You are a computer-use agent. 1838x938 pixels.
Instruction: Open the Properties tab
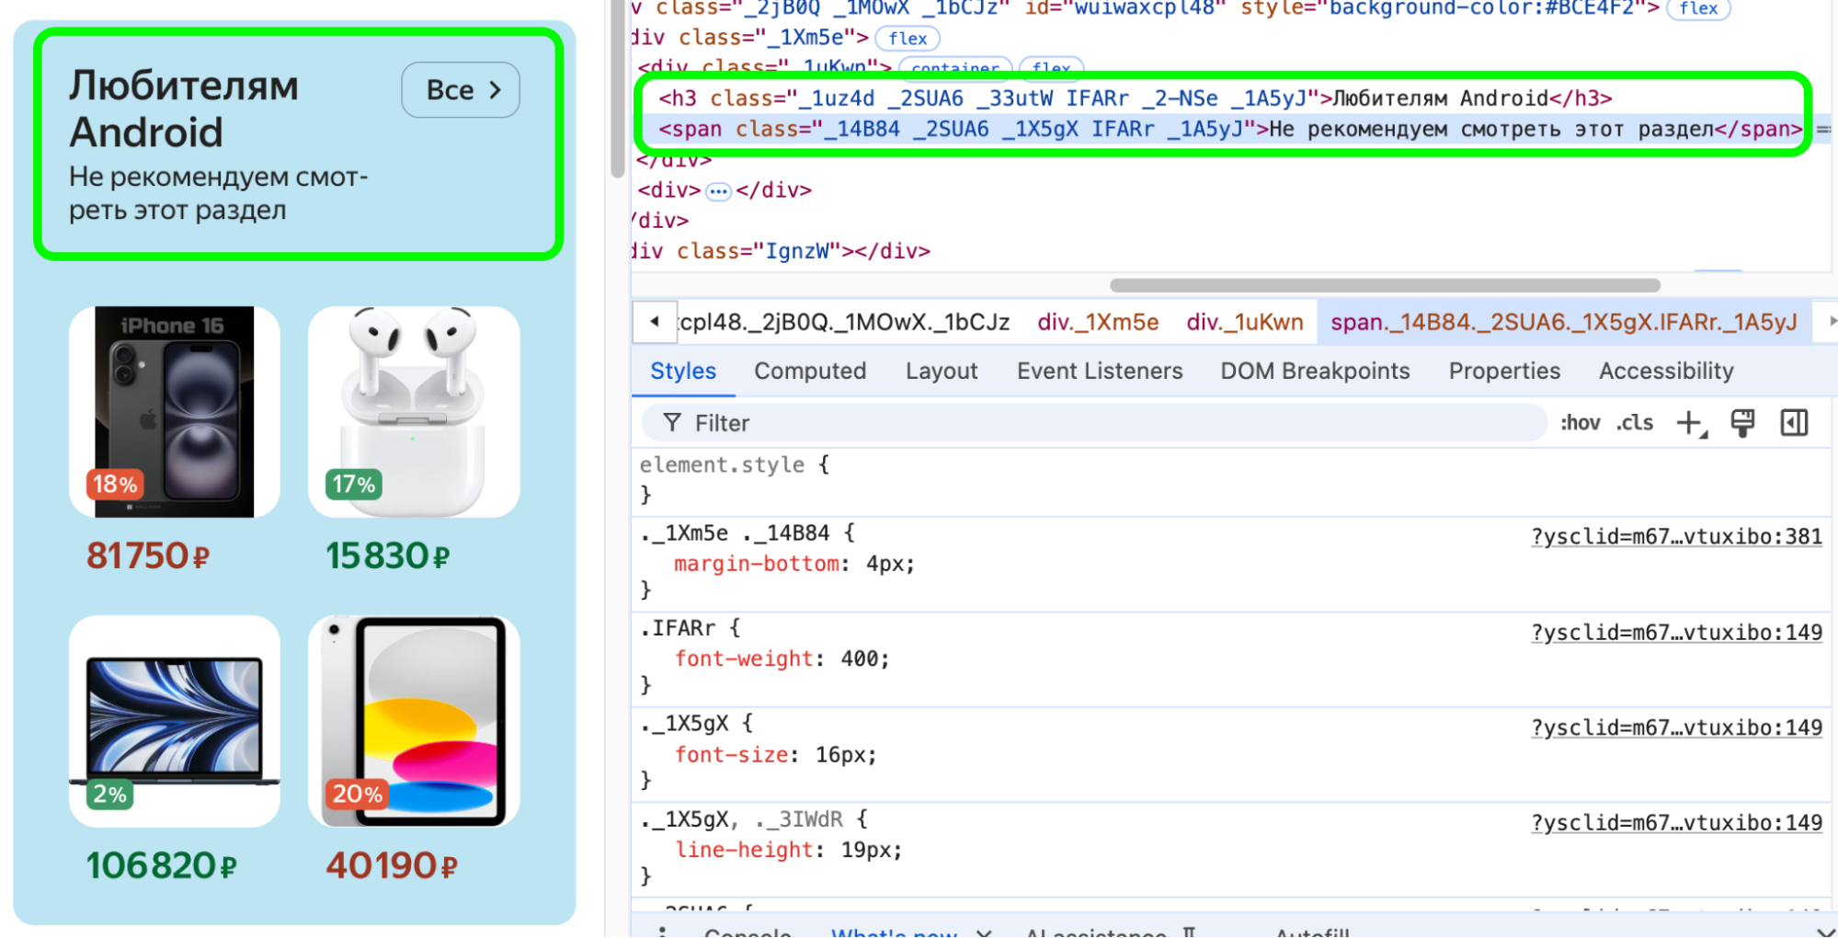pos(1504,371)
